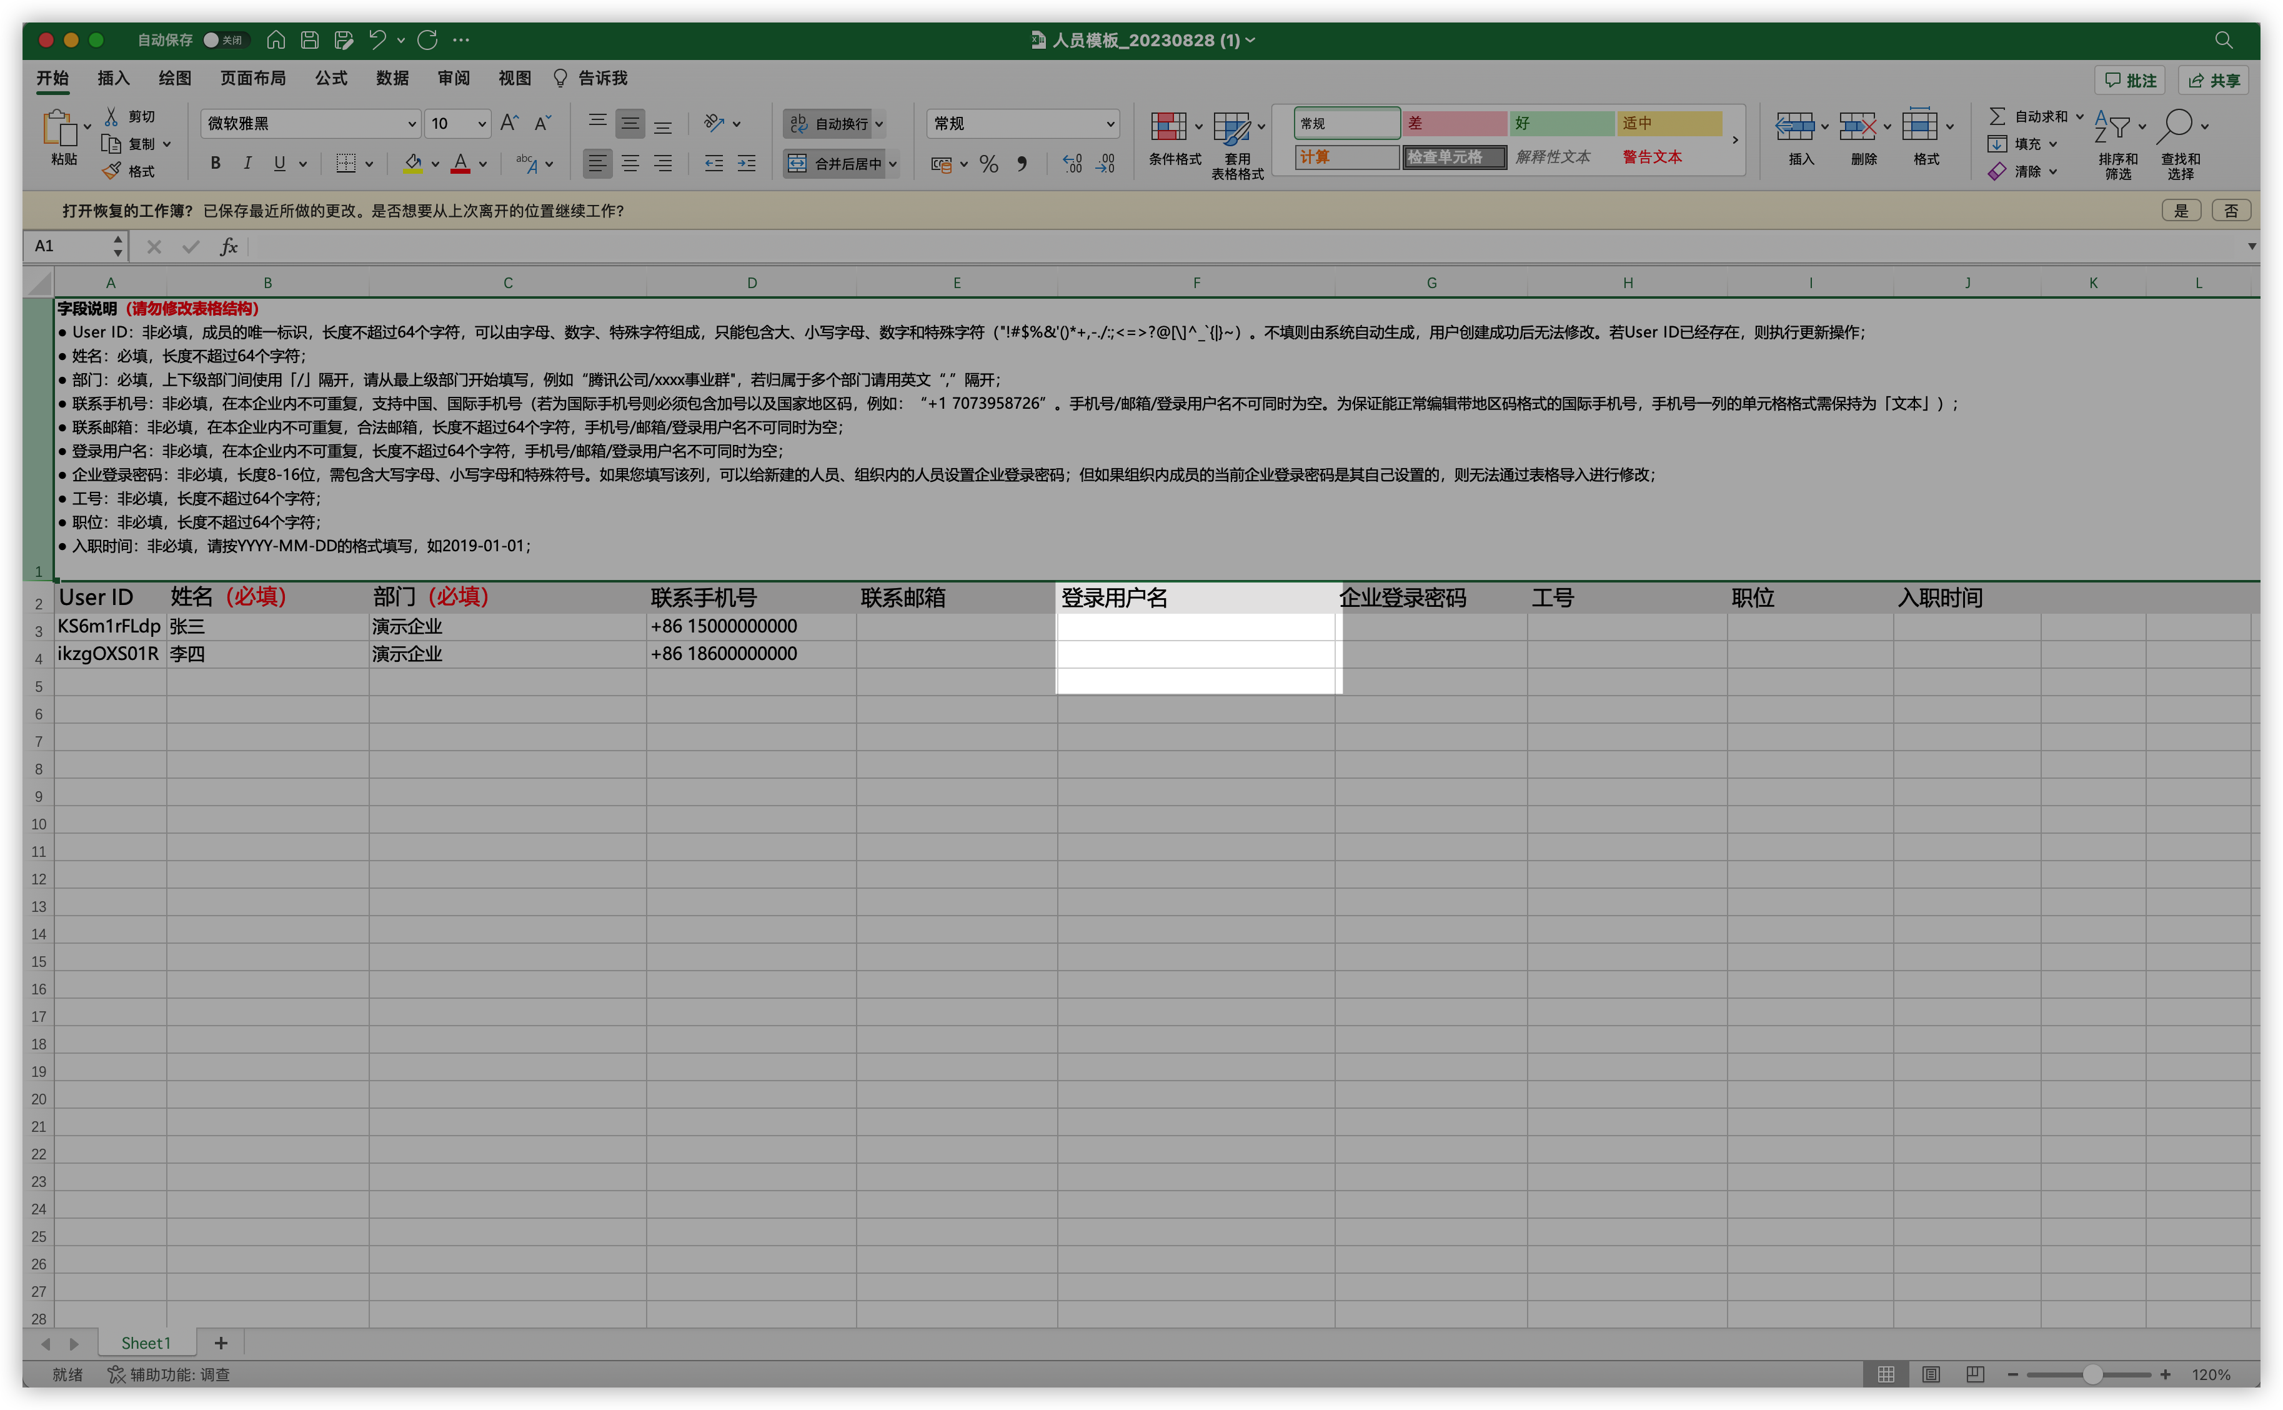The width and height of the screenshot is (2283, 1410).
Task: Open the Page Layout (页面布局) tab
Action: (252, 78)
